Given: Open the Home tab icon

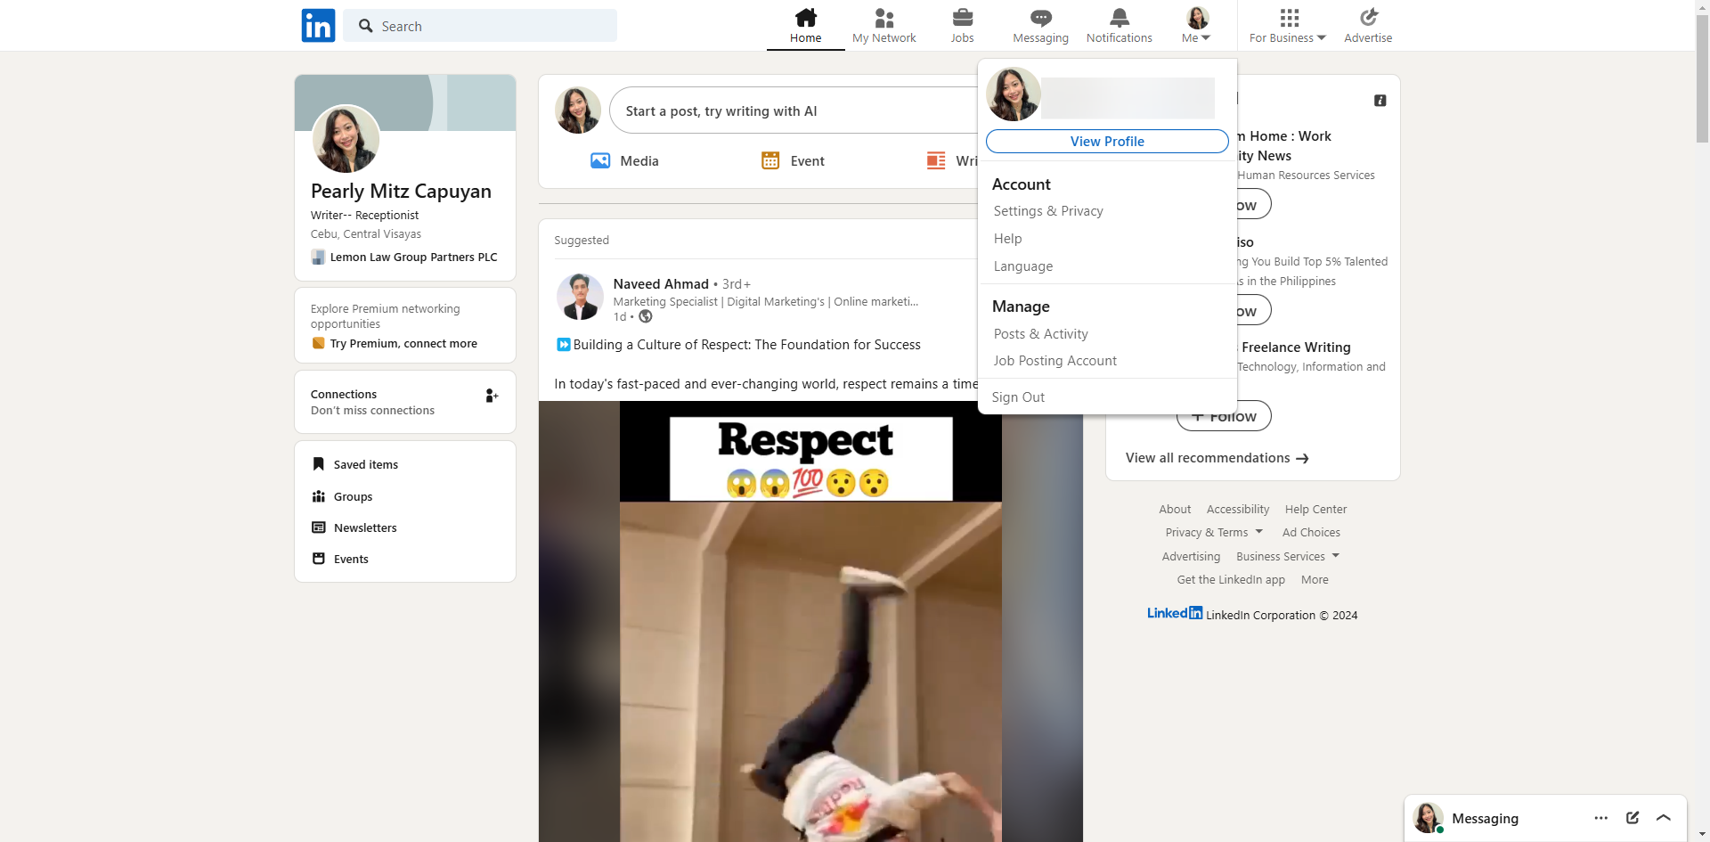Looking at the screenshot, I should click(x=805, y=17).
